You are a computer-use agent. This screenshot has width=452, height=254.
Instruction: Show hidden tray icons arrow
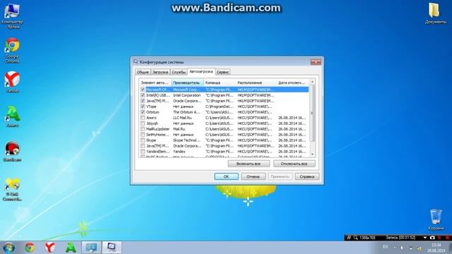[x=394, y=248]
